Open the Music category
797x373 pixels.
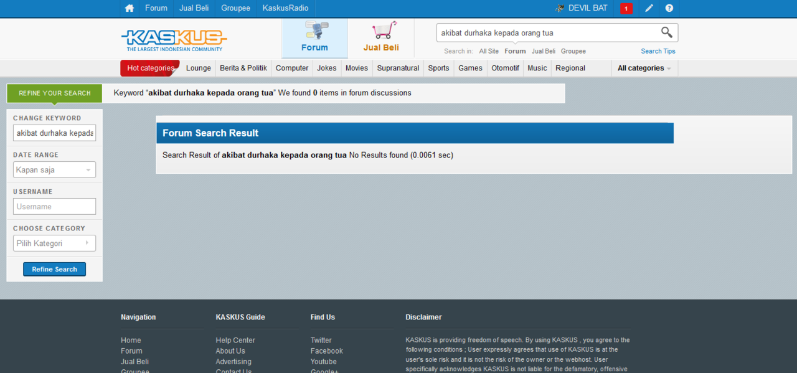click(x=537, y=68)
